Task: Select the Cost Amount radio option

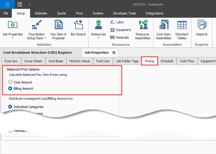Action: click(10, 82)
